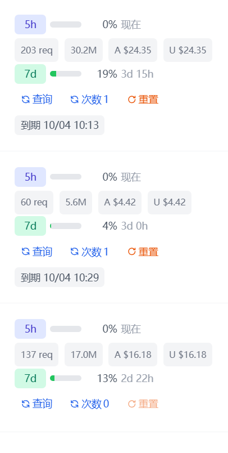The height and width of the screenshot is (453, 228).
Task: Click the 查询 refresh icon in third card
Action: [26, 403]
